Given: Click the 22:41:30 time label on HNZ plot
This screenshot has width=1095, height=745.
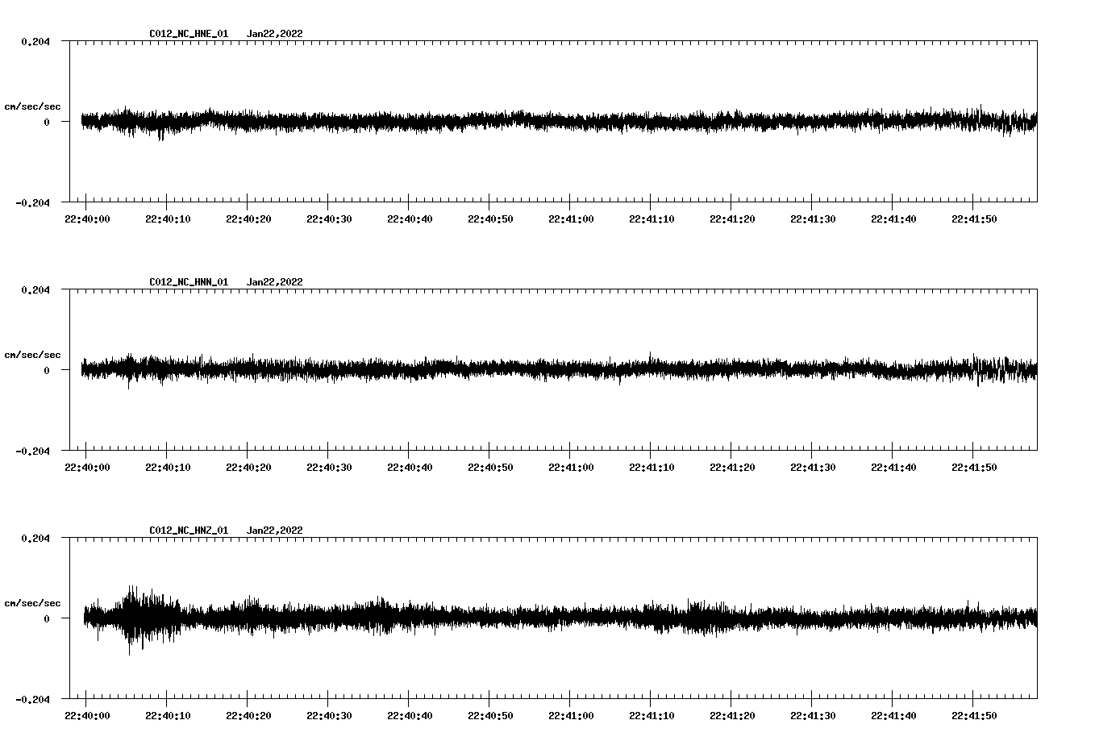Looking at the screenshot, I should coord(813,716).
